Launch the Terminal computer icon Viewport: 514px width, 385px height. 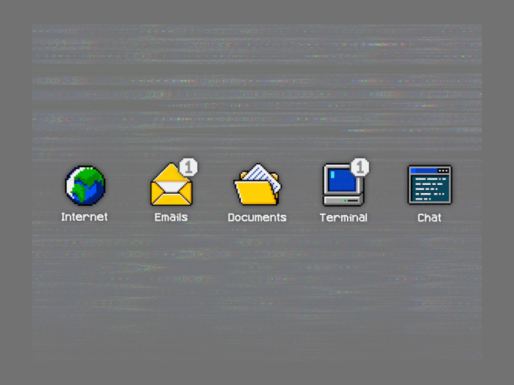point(343,185)
